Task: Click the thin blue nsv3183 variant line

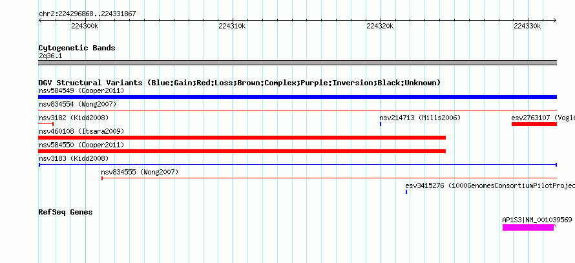Action: (x=297, y=165)
